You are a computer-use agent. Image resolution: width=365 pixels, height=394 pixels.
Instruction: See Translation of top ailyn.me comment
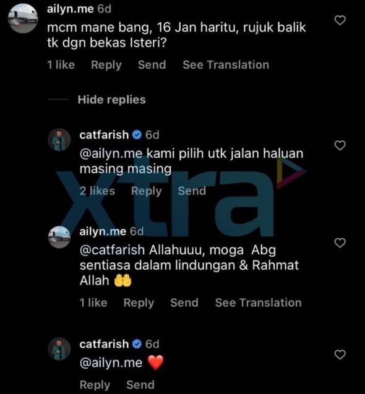click(226, 65)
